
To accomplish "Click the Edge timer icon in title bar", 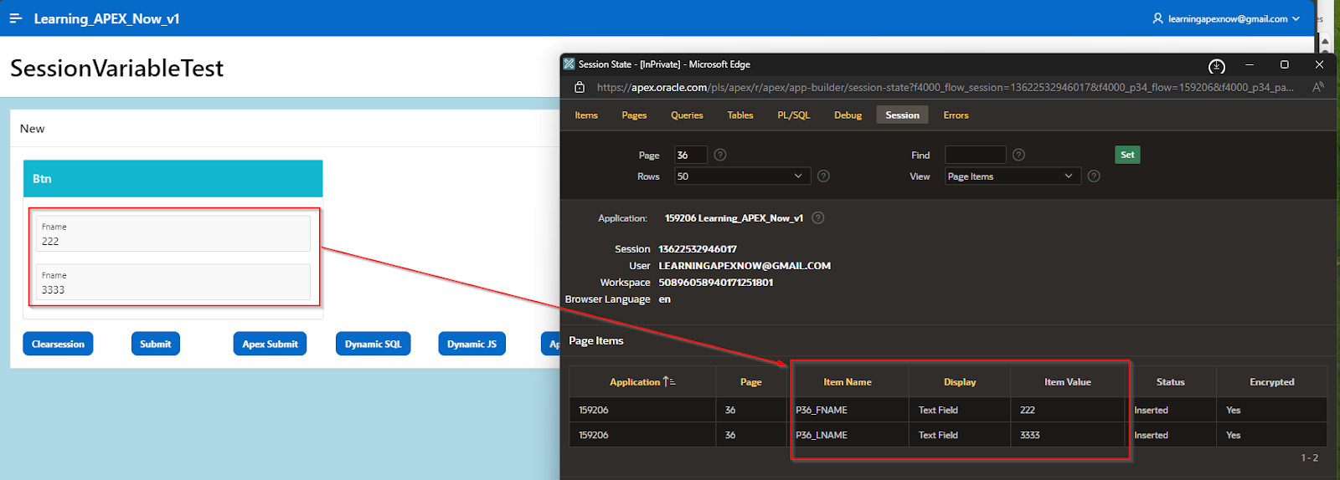I will [x=1217, y=65].
